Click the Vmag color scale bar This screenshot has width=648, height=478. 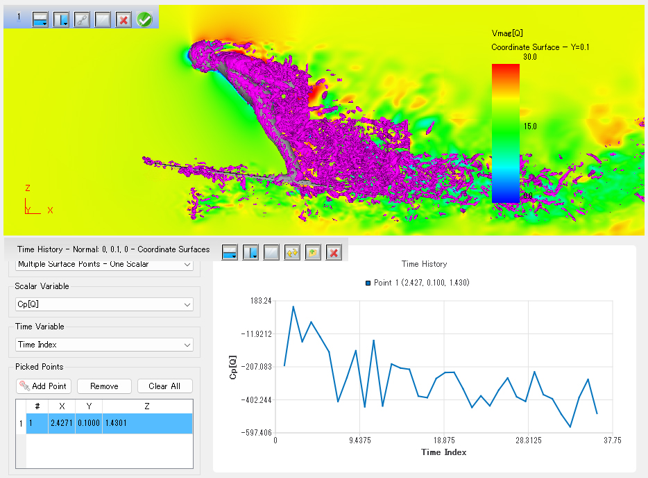tap(505, 133)
